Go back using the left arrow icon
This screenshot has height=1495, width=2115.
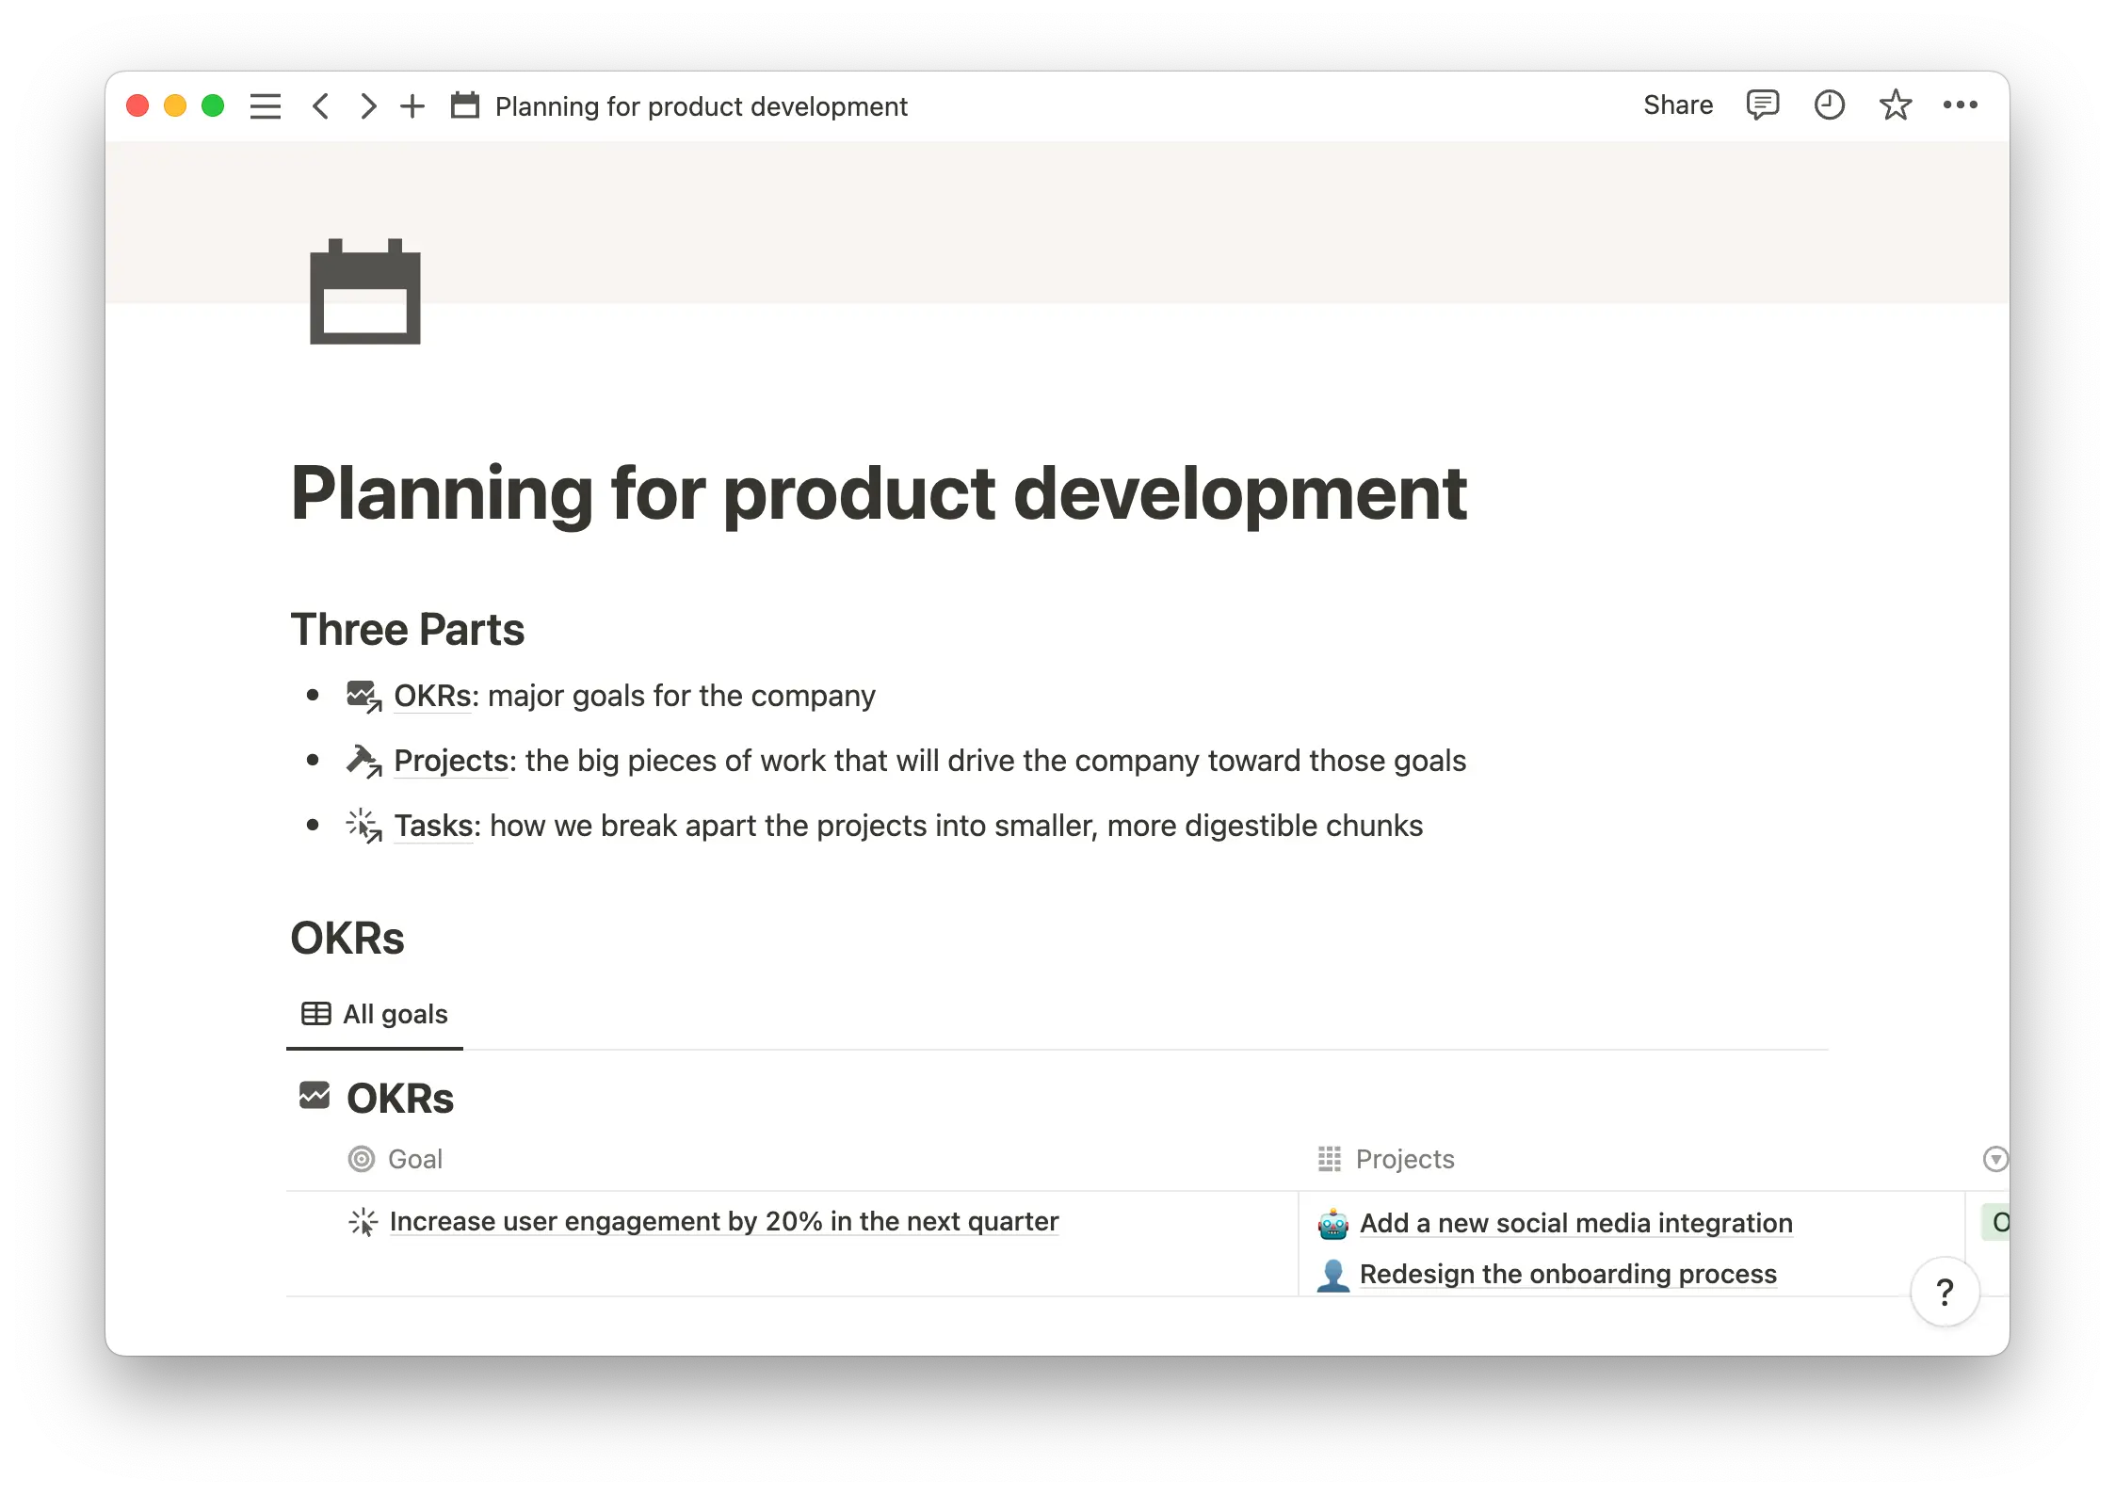tap(321, 105)
